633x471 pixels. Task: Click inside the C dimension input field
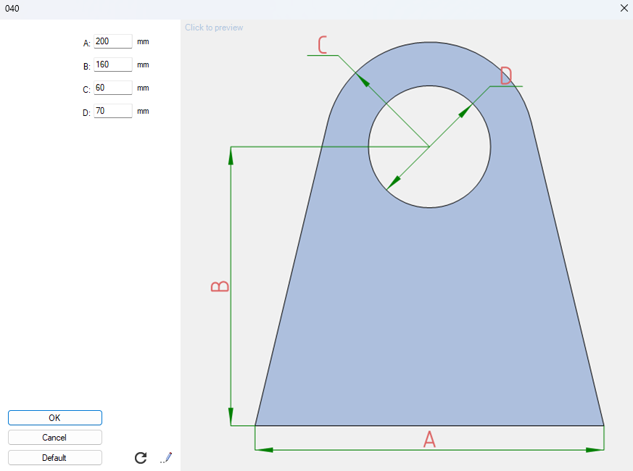click(x=112, y=88)
